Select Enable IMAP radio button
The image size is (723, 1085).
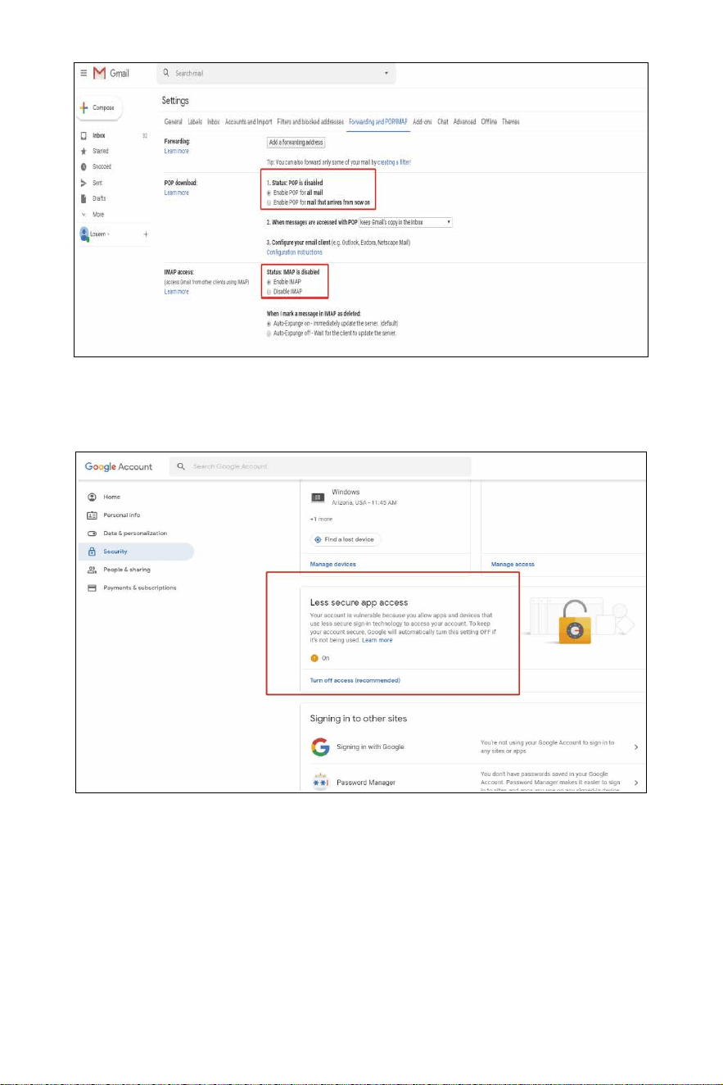tap(269, 281)
